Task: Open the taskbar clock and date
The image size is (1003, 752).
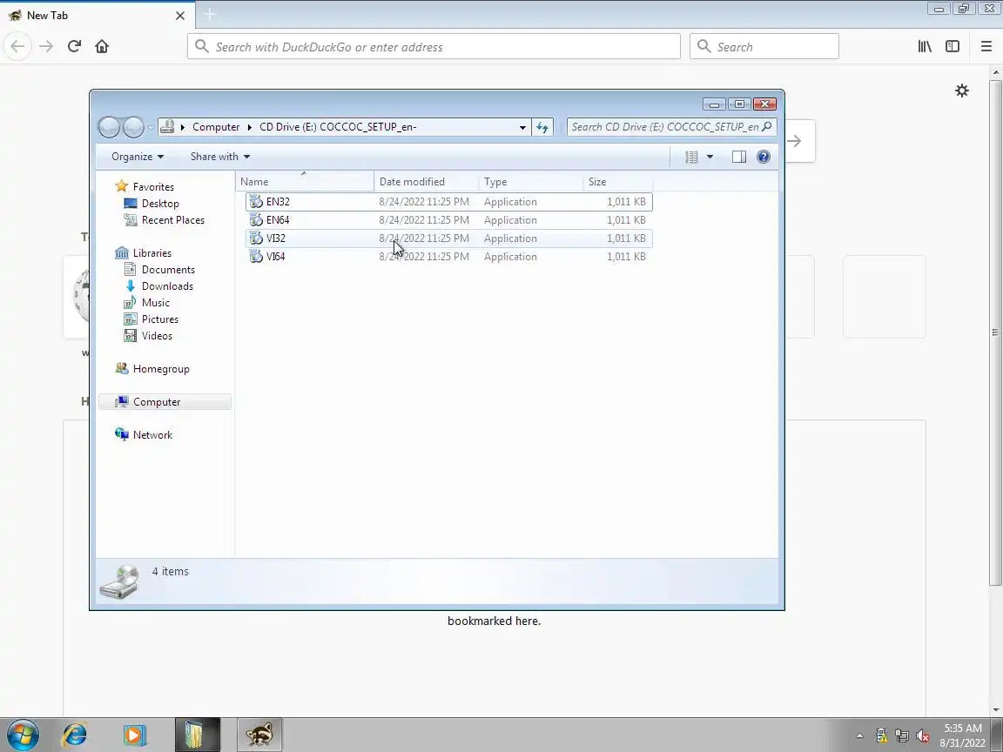Action: tap(963, 735)
